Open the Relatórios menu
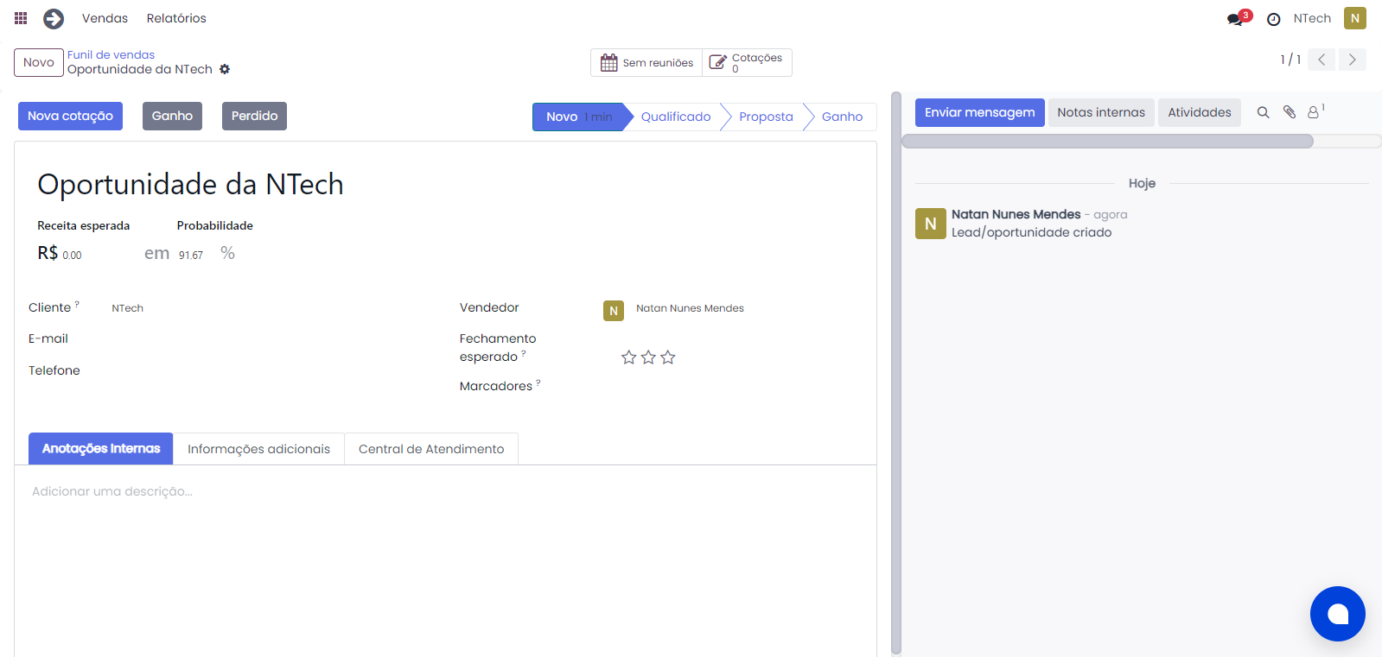The height and width of the screenshot is (657, 1382). click(176, 18)
